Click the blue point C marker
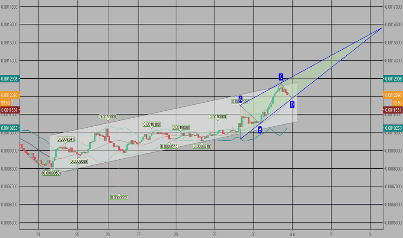Viewport: 403px width, 238px height. click(x=281, y=77)
